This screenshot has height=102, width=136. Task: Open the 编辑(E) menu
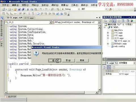[15, 5]
